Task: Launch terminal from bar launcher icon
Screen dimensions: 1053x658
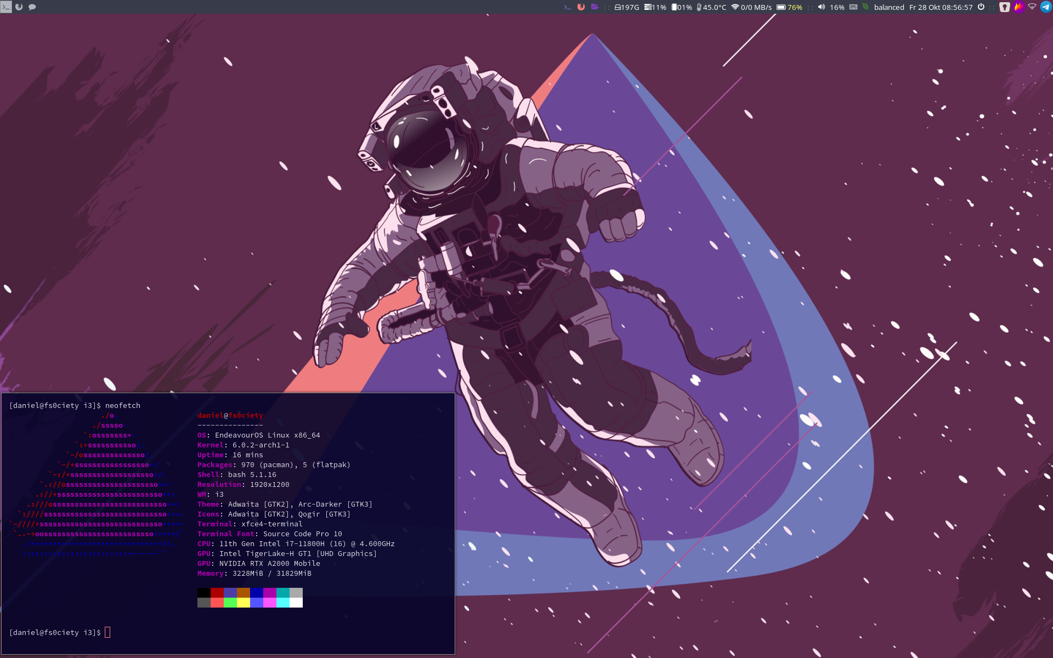Action: tap(568, 7)
